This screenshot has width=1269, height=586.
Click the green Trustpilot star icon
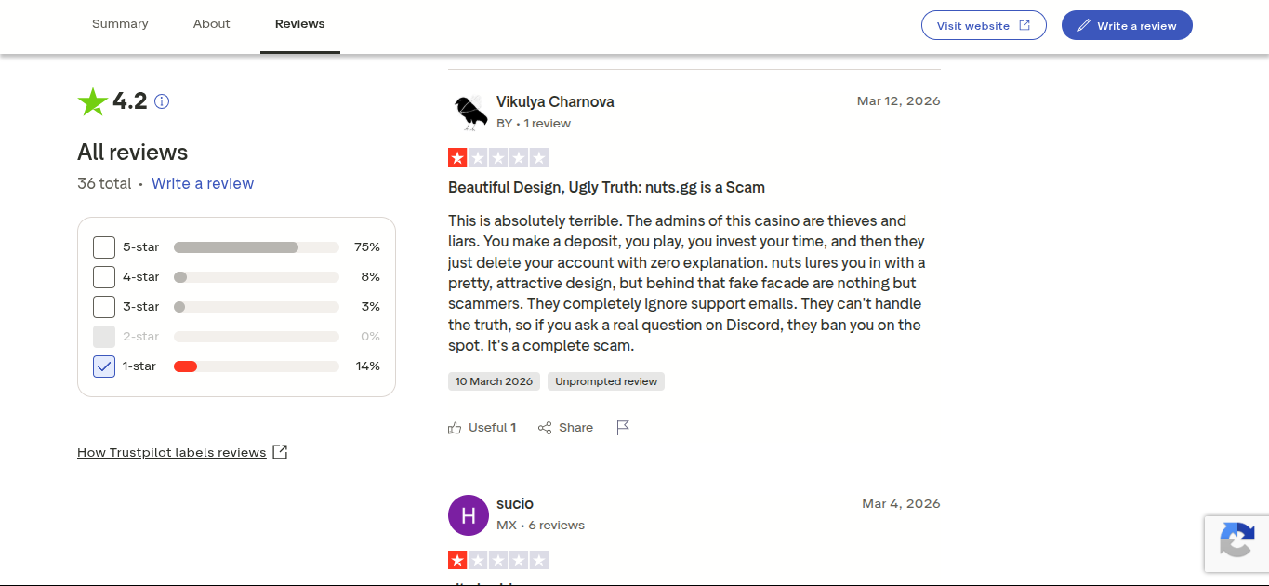pyautogui.click(x=92, y=101)
